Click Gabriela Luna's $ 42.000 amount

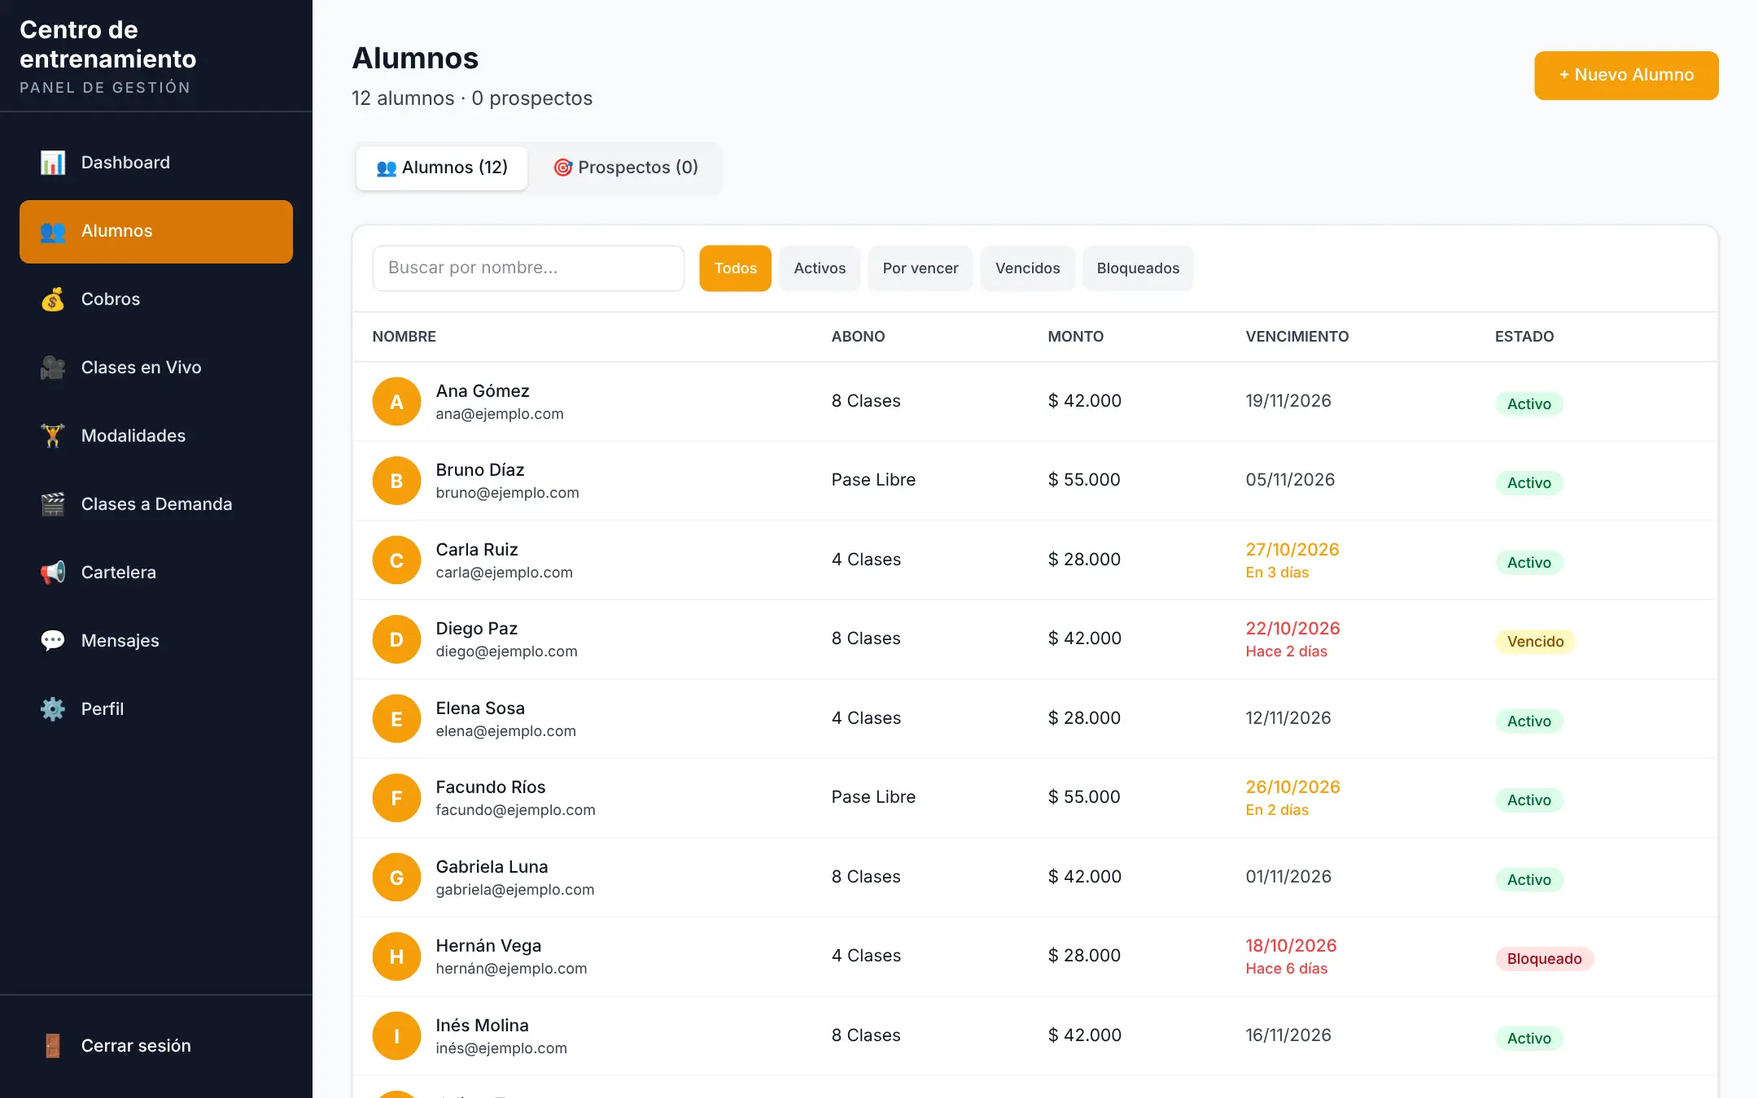coord(1084,877)
